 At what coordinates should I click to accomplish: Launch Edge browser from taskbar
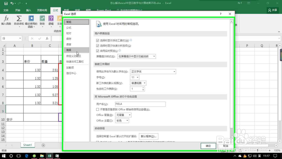pyautogui.click(x=27, y=156)
